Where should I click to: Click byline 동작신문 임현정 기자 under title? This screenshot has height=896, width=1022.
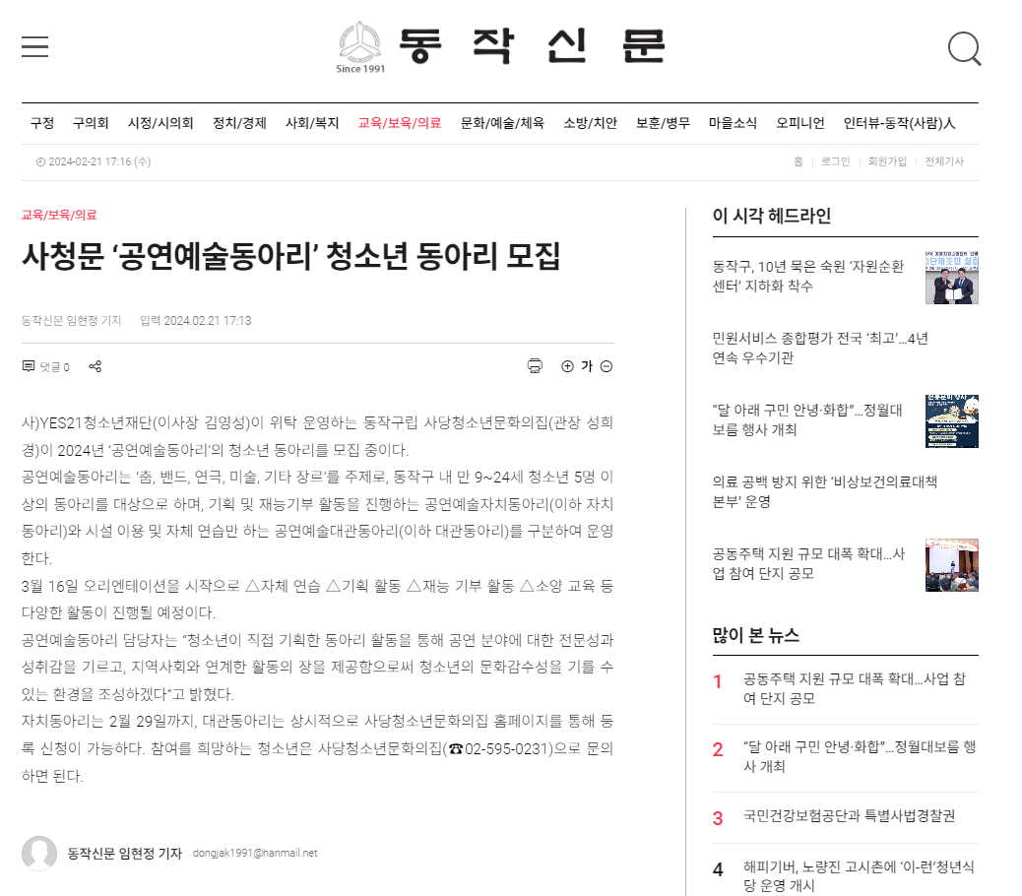(x=71, y=321)
